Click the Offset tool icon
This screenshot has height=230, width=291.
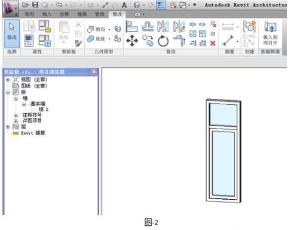click(148, 26)
